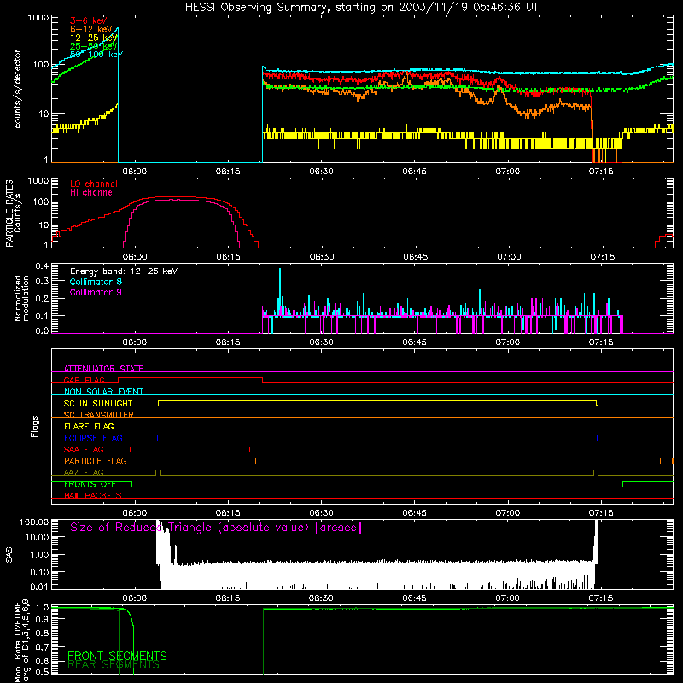Select the Collimator 9 legend entry
This screenshot has height=683, width=683.
click(x=96, y=292)
